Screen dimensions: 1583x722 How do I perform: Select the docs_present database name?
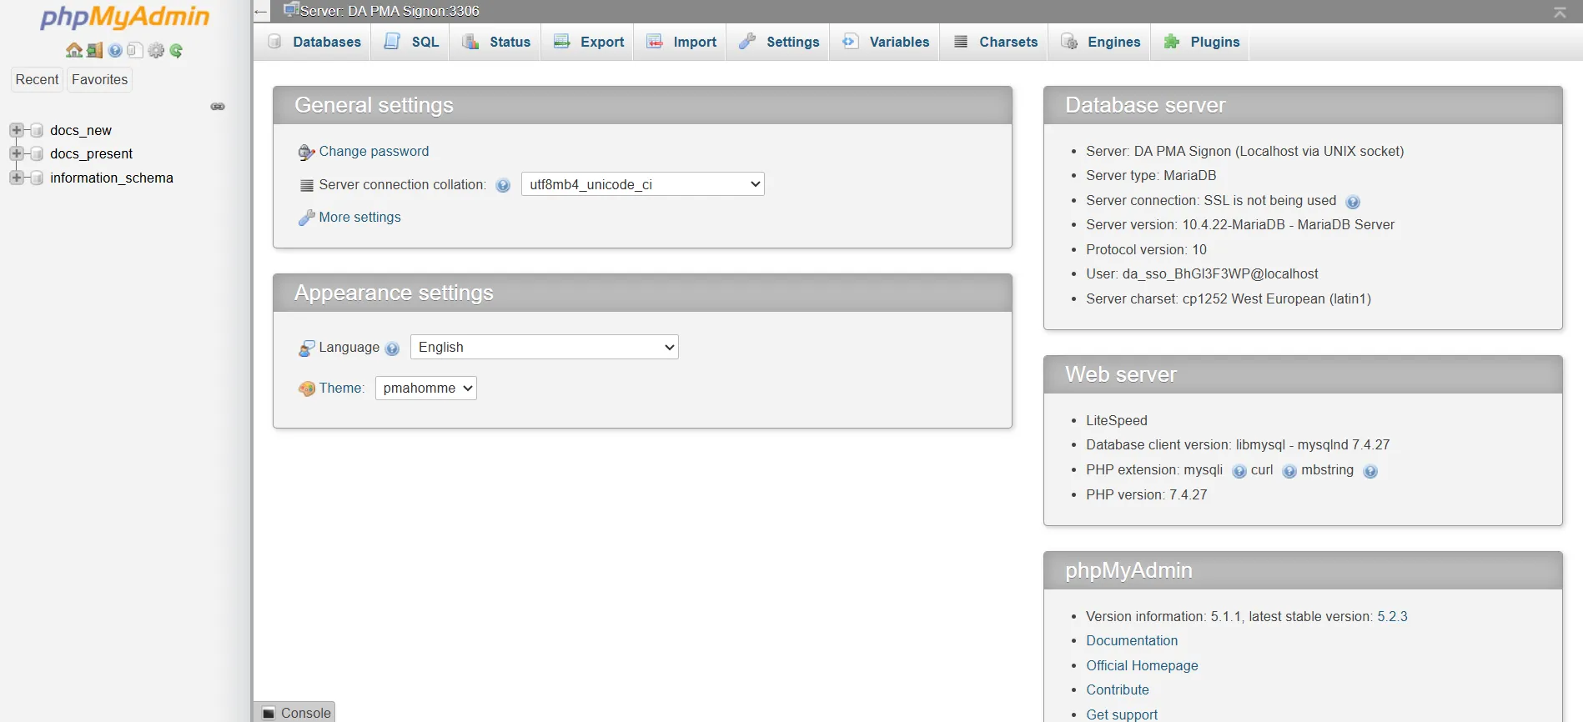(x=92, y=154)
